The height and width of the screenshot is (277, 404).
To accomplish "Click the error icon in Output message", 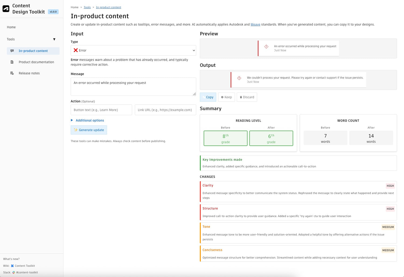I will point(239,78).
